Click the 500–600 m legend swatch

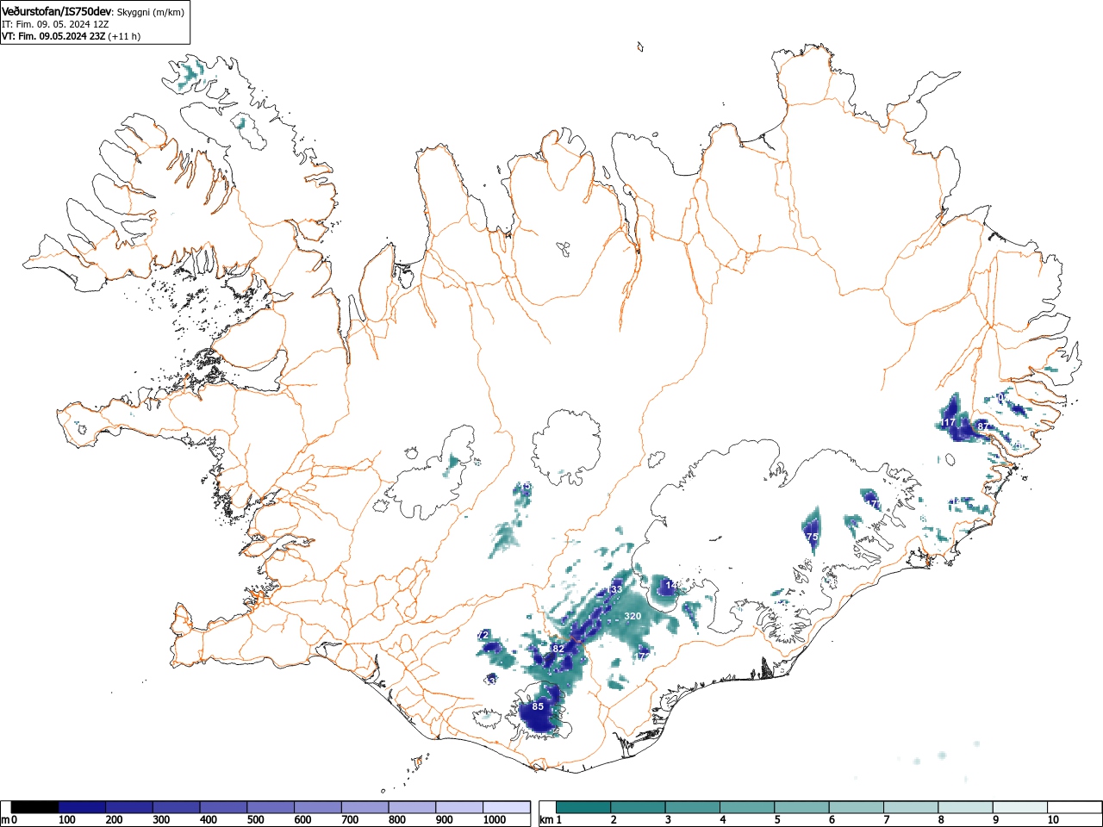pos(271,807)
